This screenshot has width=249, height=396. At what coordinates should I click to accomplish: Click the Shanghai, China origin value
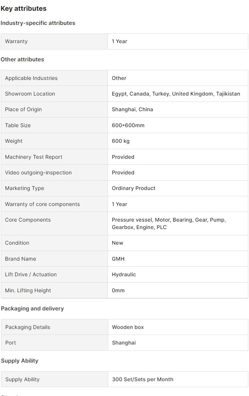pos(132,109)
